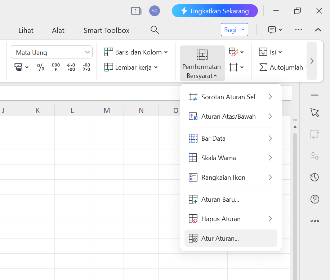Image resolution: width=330 pixels, height=280 pixels.
Task: Open the document history panel icon
Action: point(315,177)
